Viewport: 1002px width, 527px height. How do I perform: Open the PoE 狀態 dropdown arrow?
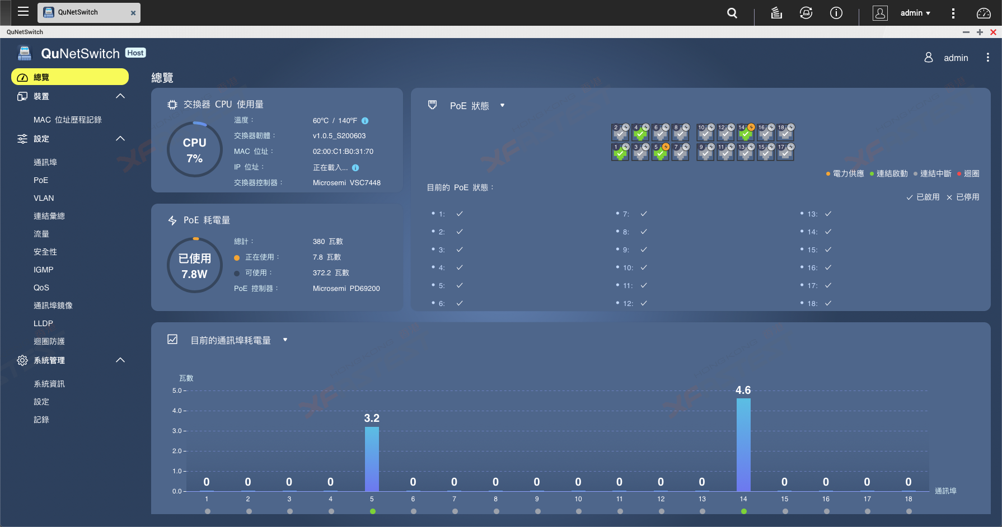(502, 106)
